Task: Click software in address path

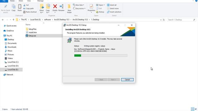Action: click(47, 20)
